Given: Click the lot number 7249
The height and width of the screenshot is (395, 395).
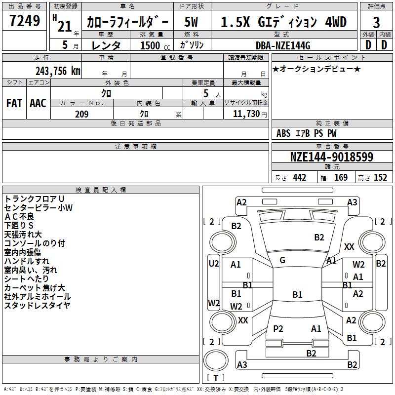Looking at the screenshot, I should coord(24,21).
